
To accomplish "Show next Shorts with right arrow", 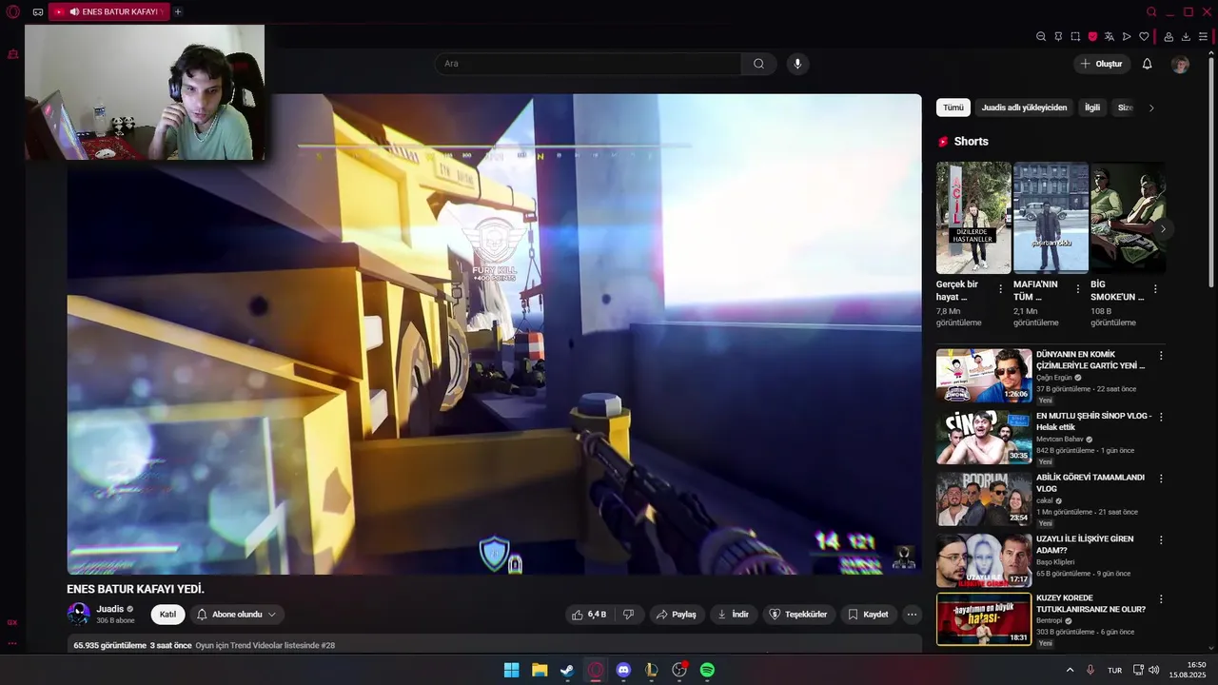I will click(x=1163, y=229).
